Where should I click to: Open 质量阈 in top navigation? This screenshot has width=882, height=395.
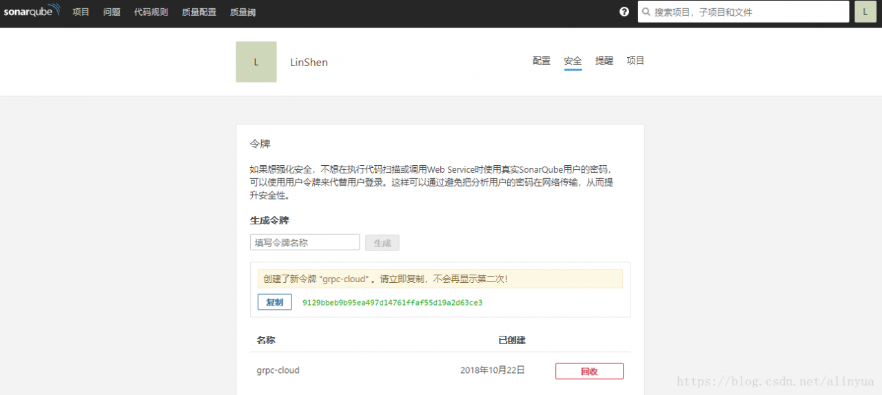tap(243, 12)
